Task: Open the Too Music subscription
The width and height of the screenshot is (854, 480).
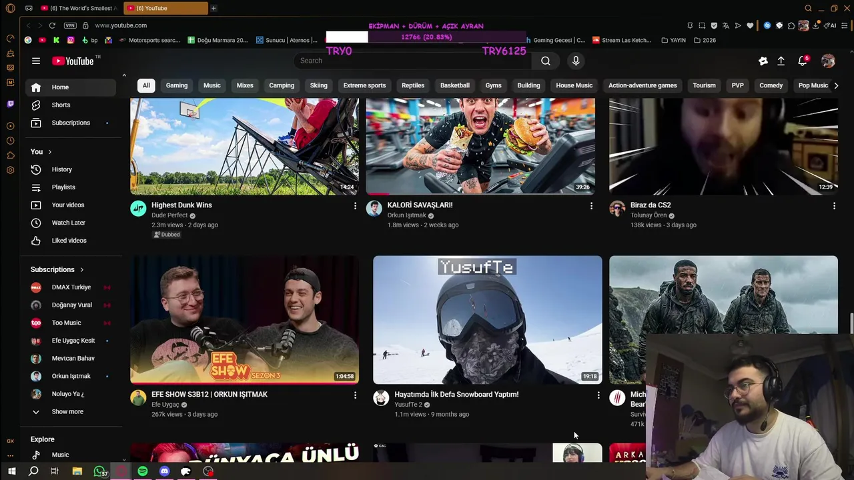Action: [x=71, y=323]
